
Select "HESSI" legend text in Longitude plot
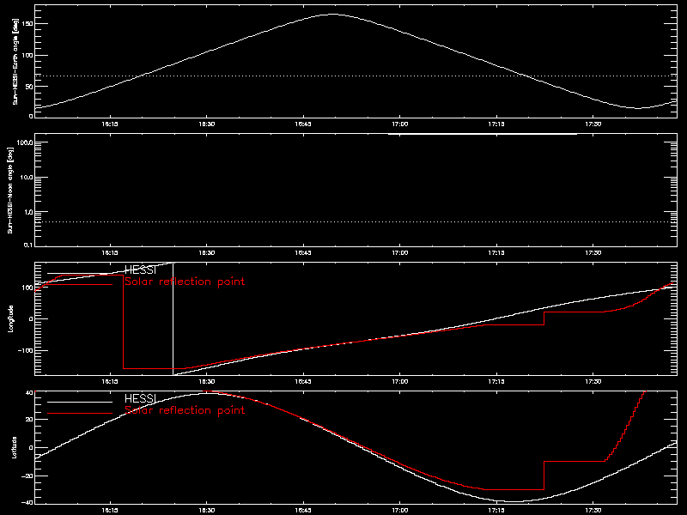point(140,270)
